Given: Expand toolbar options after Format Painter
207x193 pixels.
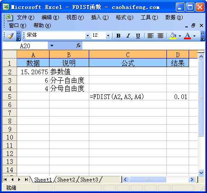Looking at the screenshot, I should click(x=19, y=36).
